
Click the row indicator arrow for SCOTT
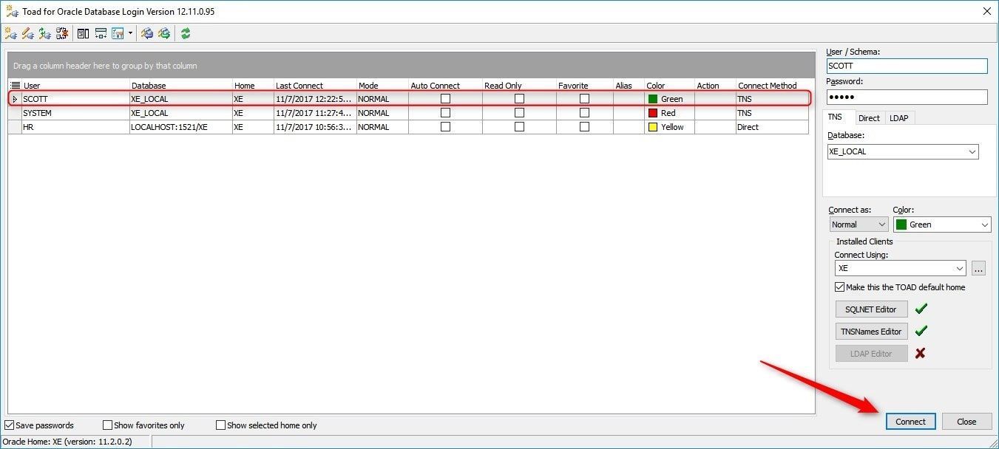point(15,99)
